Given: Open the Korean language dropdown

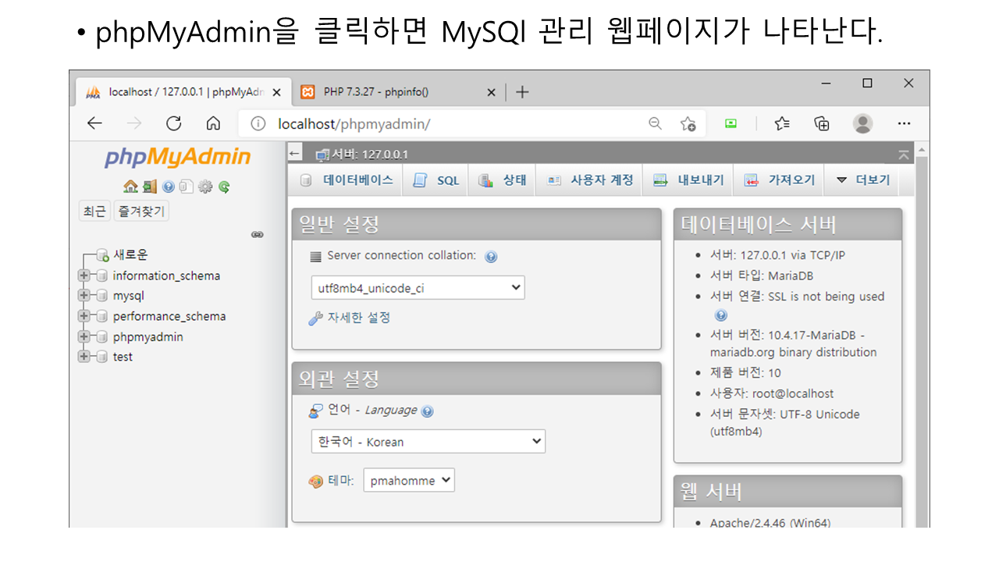Looking at the screenshot, I should tap(428, 442).
